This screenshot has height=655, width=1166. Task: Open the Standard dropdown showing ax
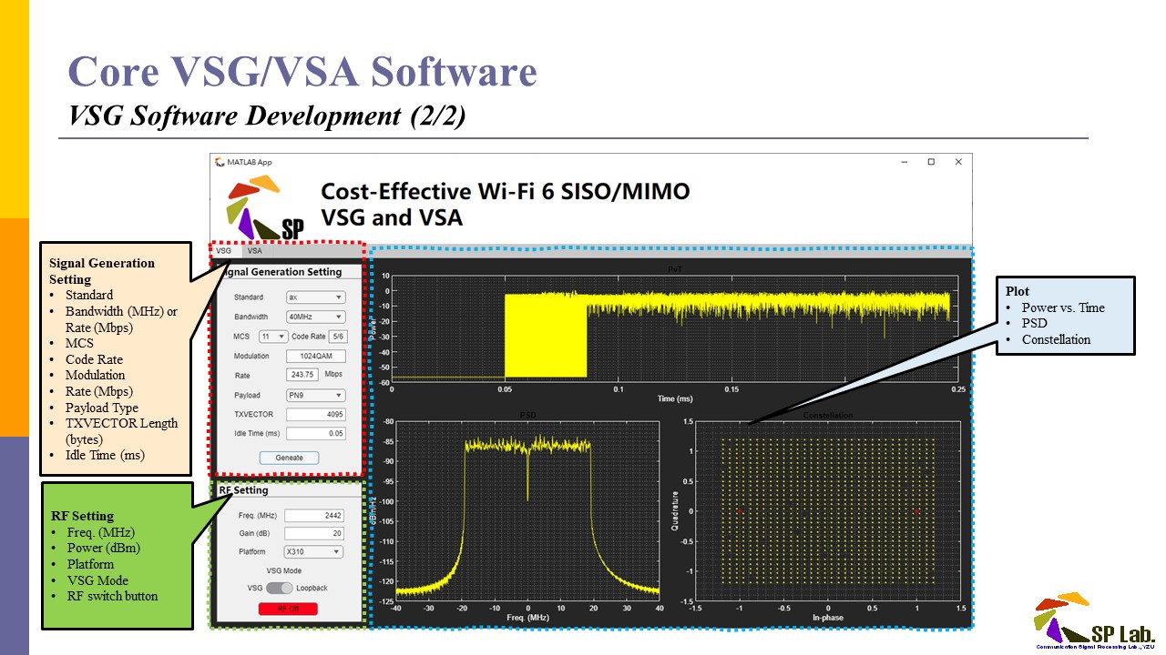click(315, 297)
